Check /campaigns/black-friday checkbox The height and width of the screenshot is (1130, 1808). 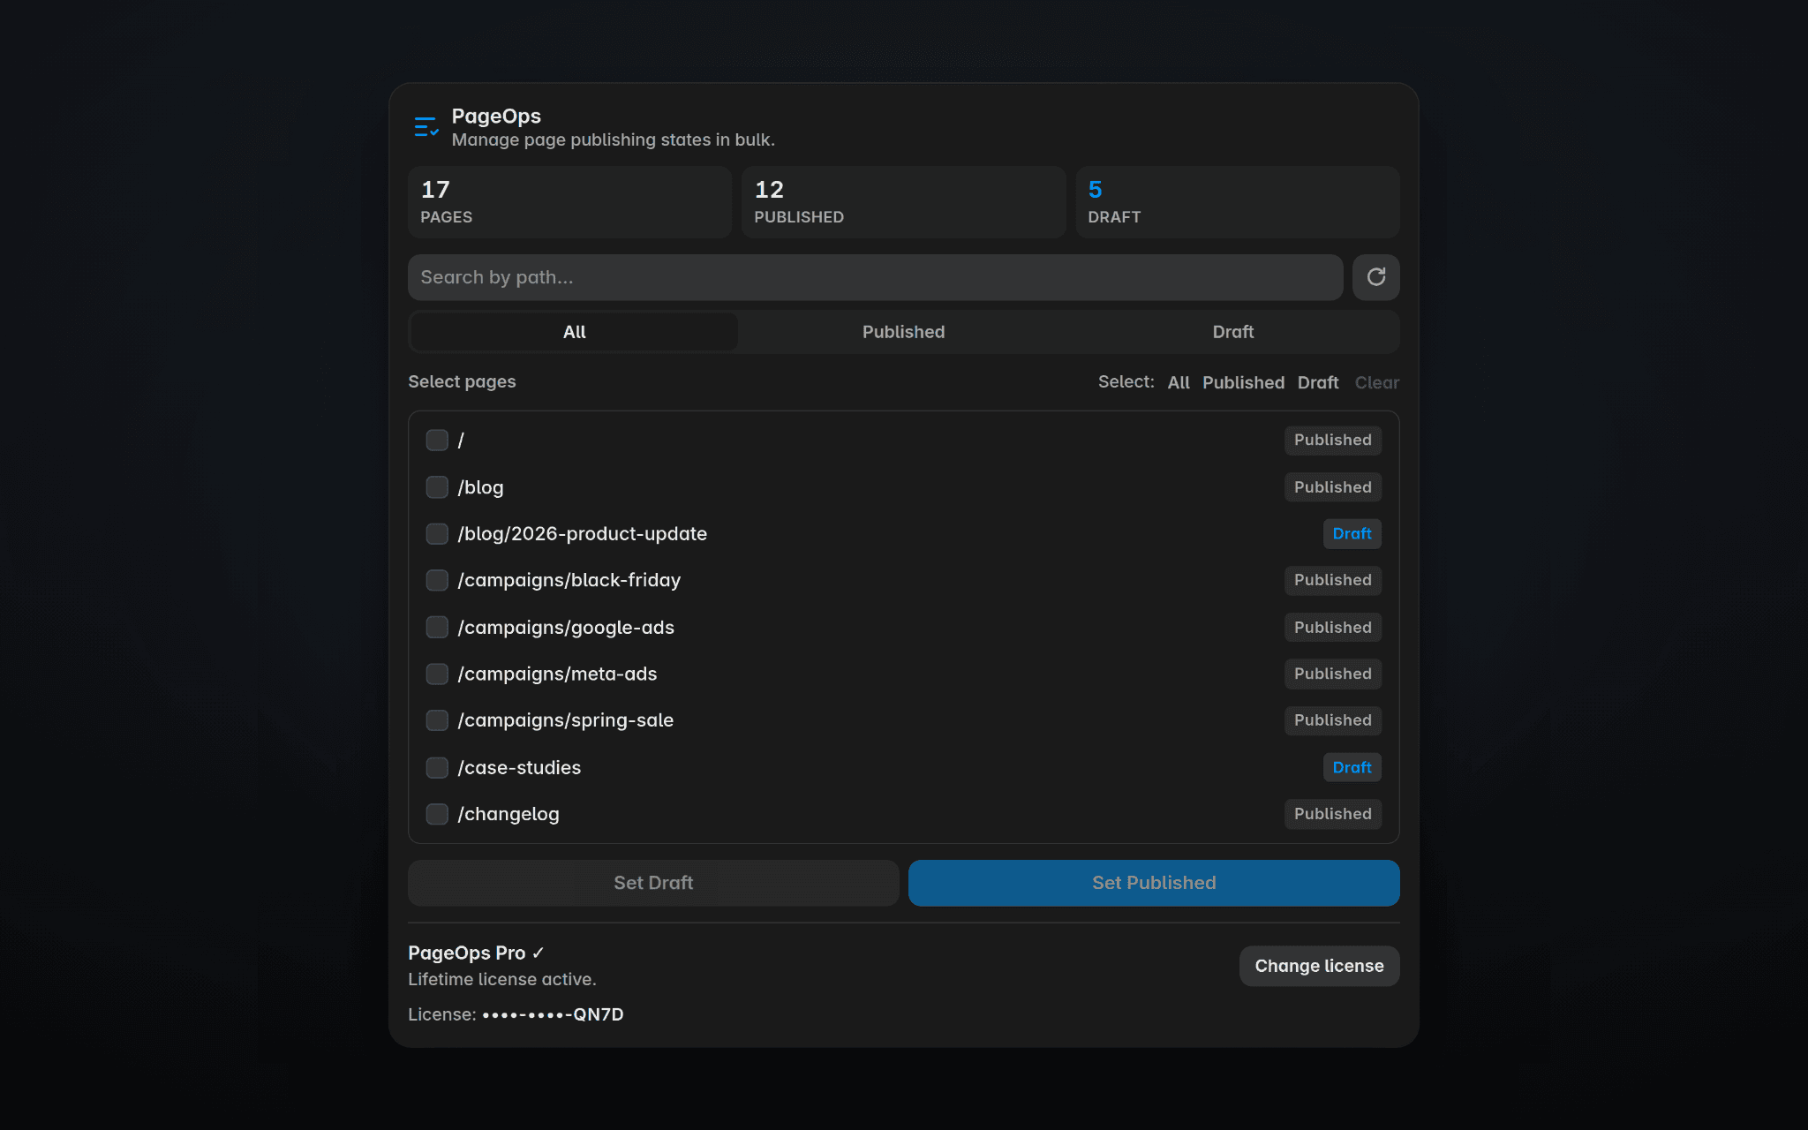[x=437, y=580]
